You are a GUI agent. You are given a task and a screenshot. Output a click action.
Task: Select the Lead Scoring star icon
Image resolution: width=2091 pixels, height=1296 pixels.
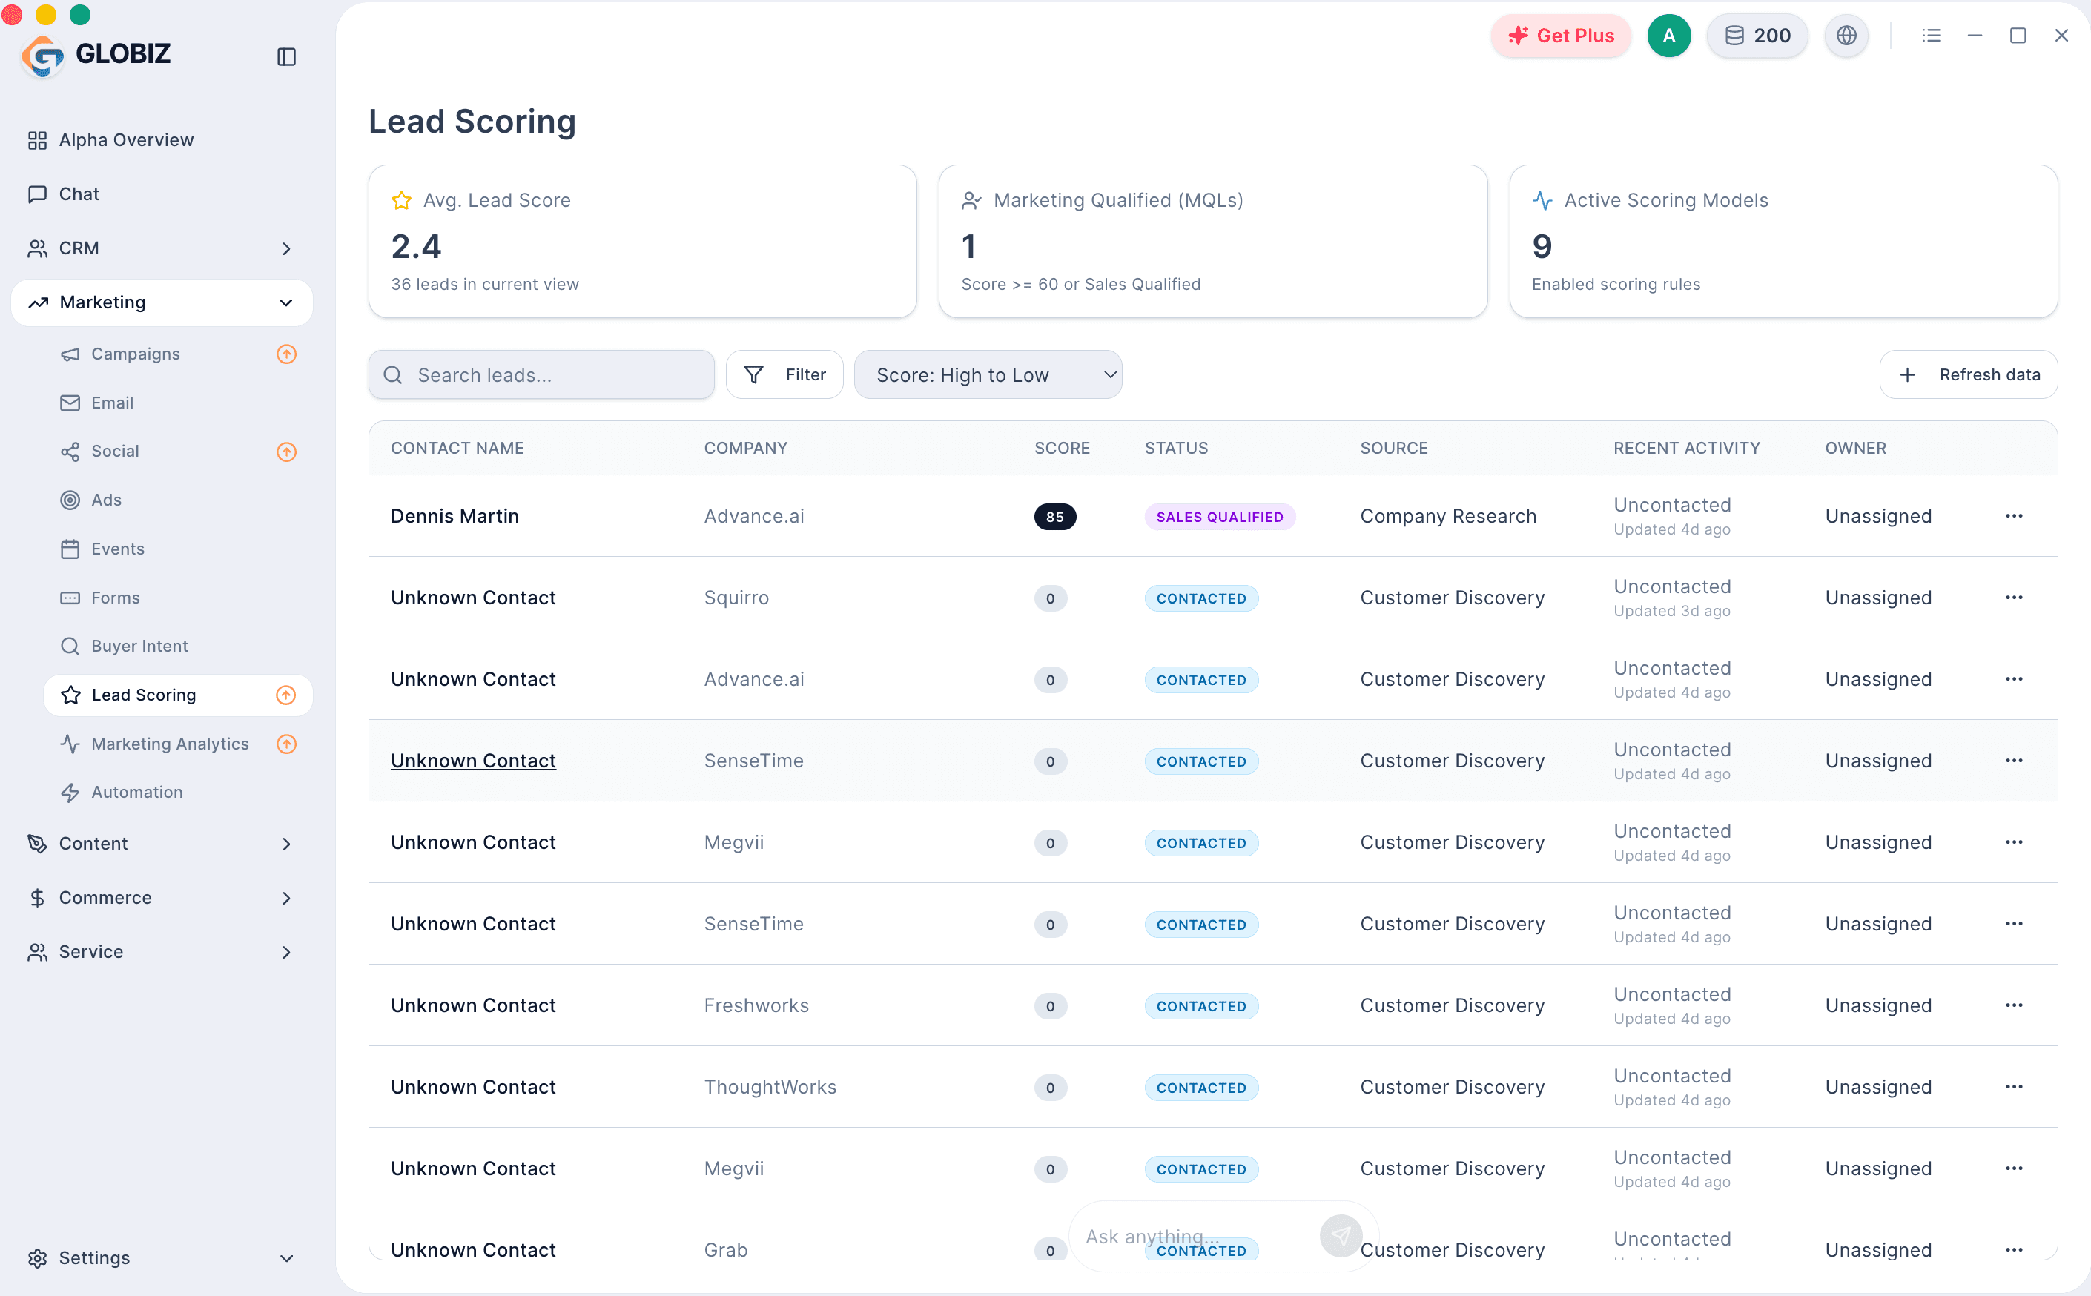point(71,695)
